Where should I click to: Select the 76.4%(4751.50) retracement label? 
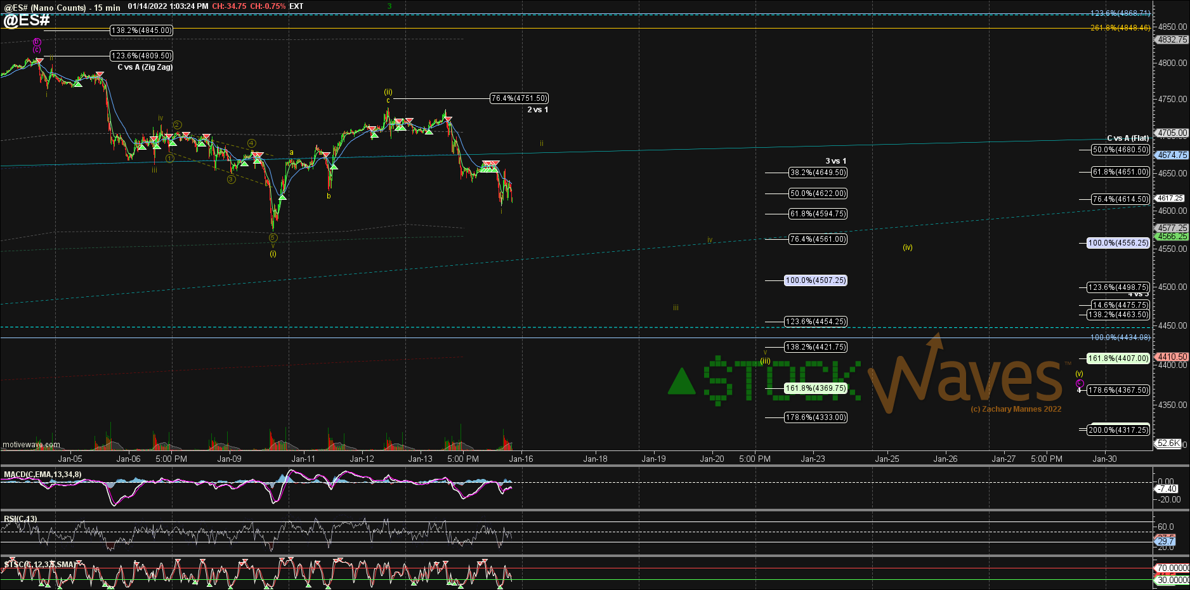pos(519,98)
